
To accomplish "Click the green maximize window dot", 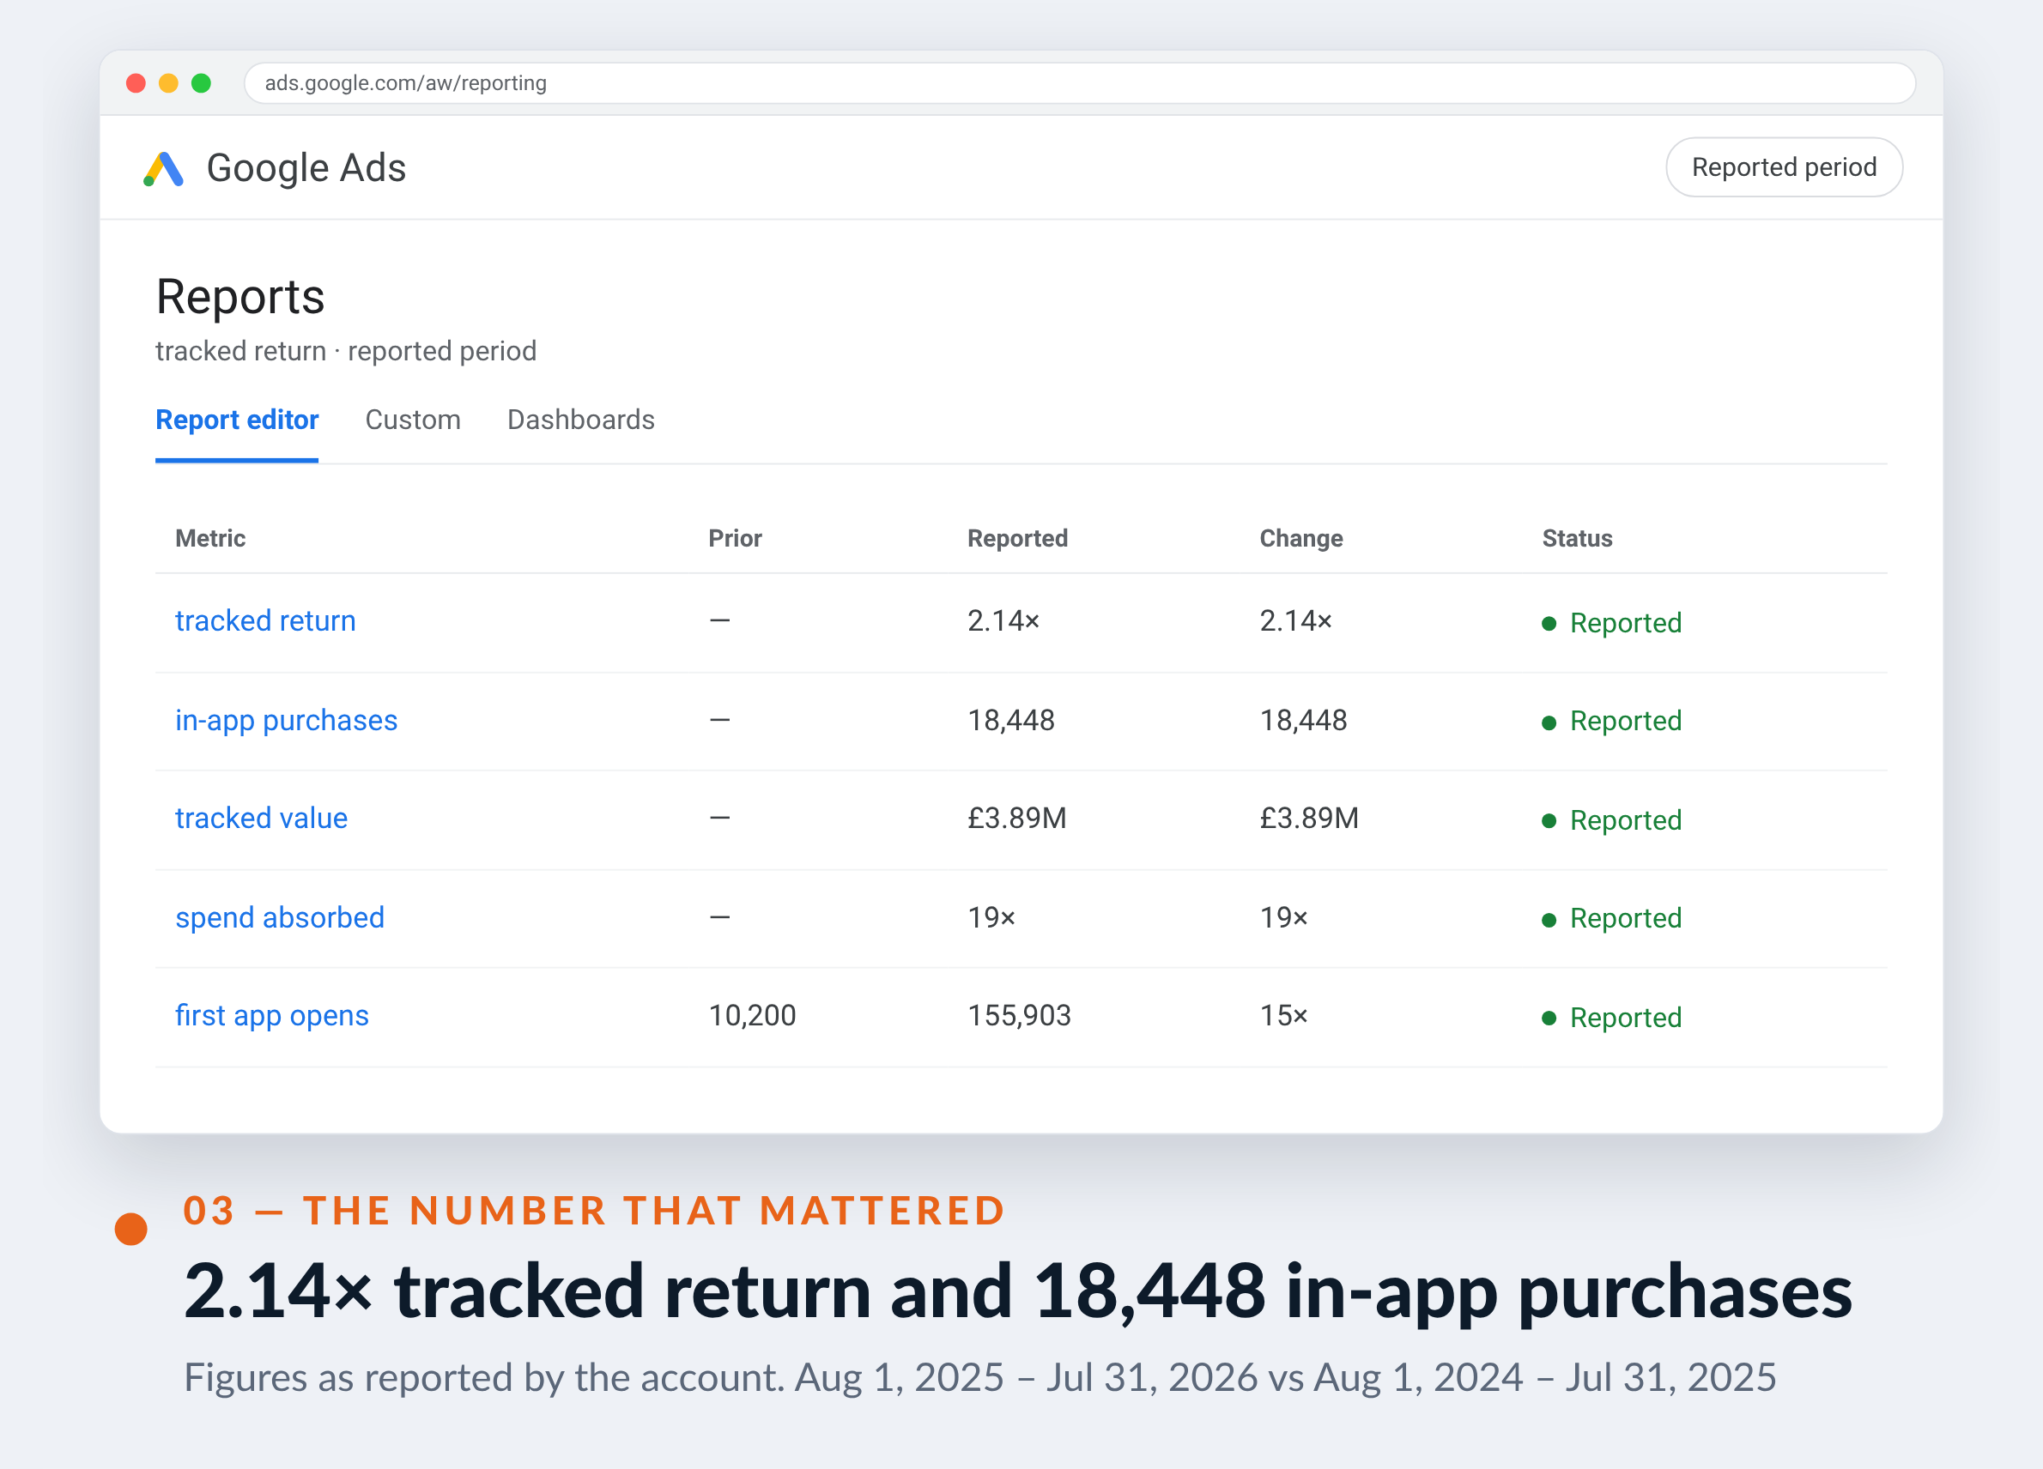I will click(x=202, y=83).
